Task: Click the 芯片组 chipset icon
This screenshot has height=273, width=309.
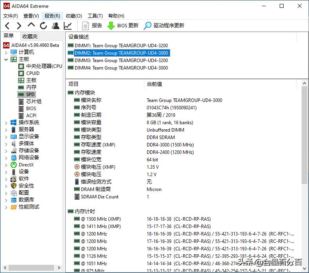Action: click(x=21, y=102)
